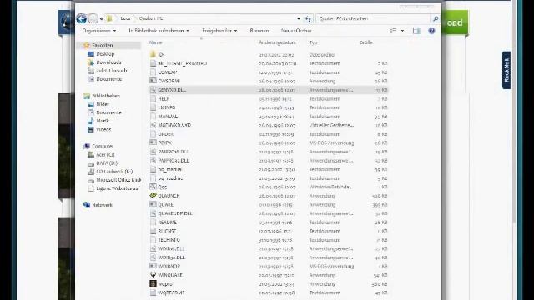The image size is (534, 300).
Task: Open the view options dropdown arrow
Action: (x=402, y=31)
